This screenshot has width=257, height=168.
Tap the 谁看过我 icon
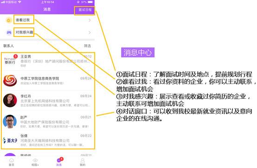(x=8, y=20)
